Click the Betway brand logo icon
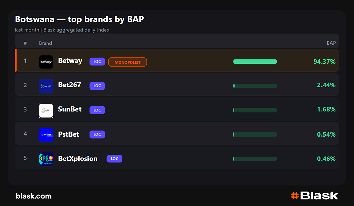354x206 pixels. tap(46, 62)
